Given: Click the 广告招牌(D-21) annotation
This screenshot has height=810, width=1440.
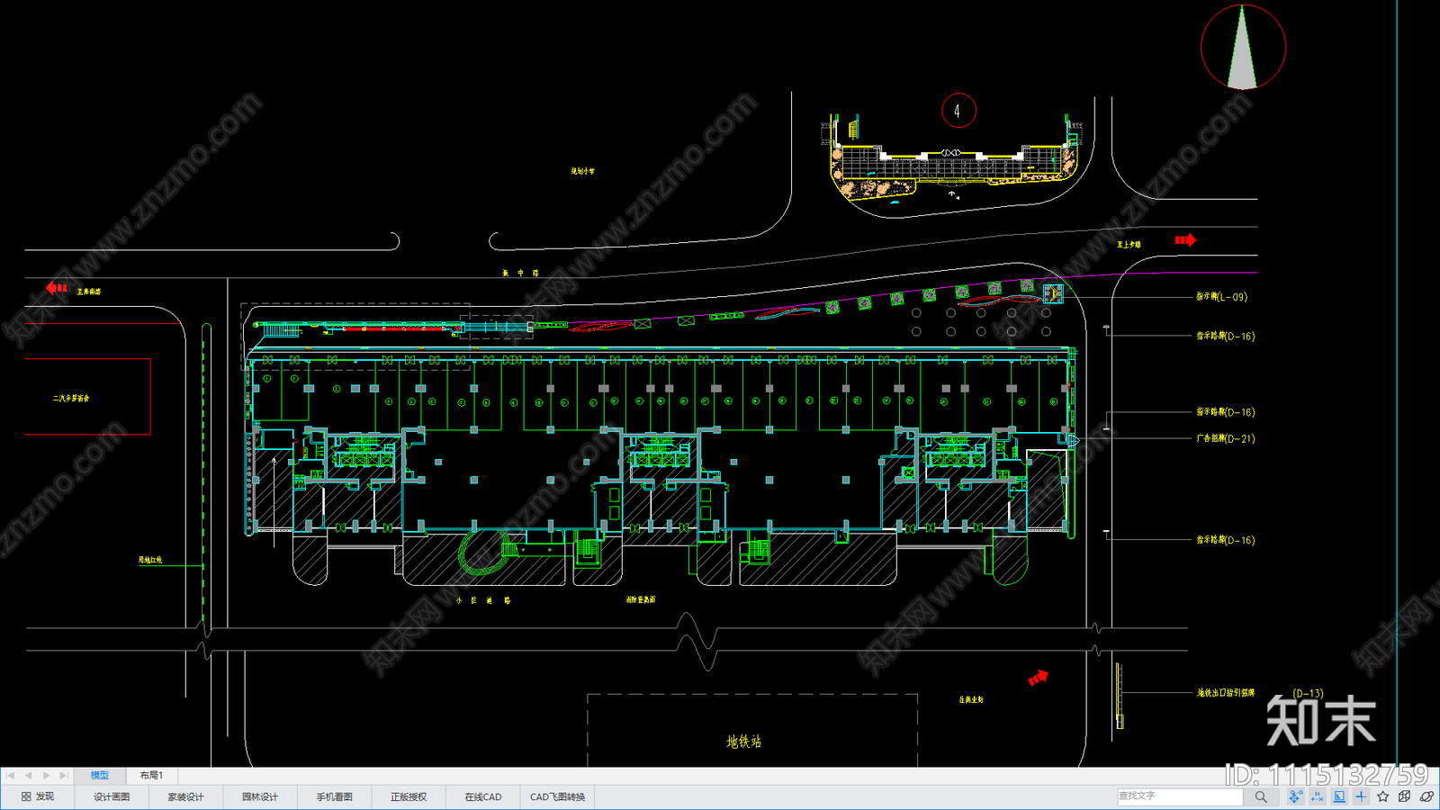Looking at the screenshot, I should pyautogui.click(x=1225, y=439).
